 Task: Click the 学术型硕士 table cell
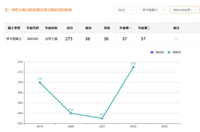pos(14,39)
